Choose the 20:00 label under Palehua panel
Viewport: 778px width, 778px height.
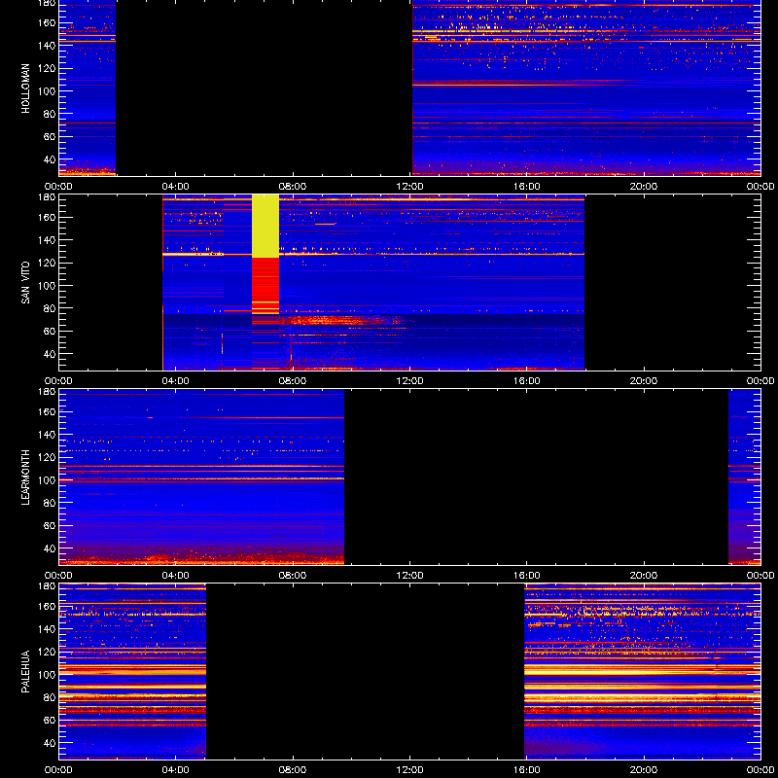(x=644, y=770)
